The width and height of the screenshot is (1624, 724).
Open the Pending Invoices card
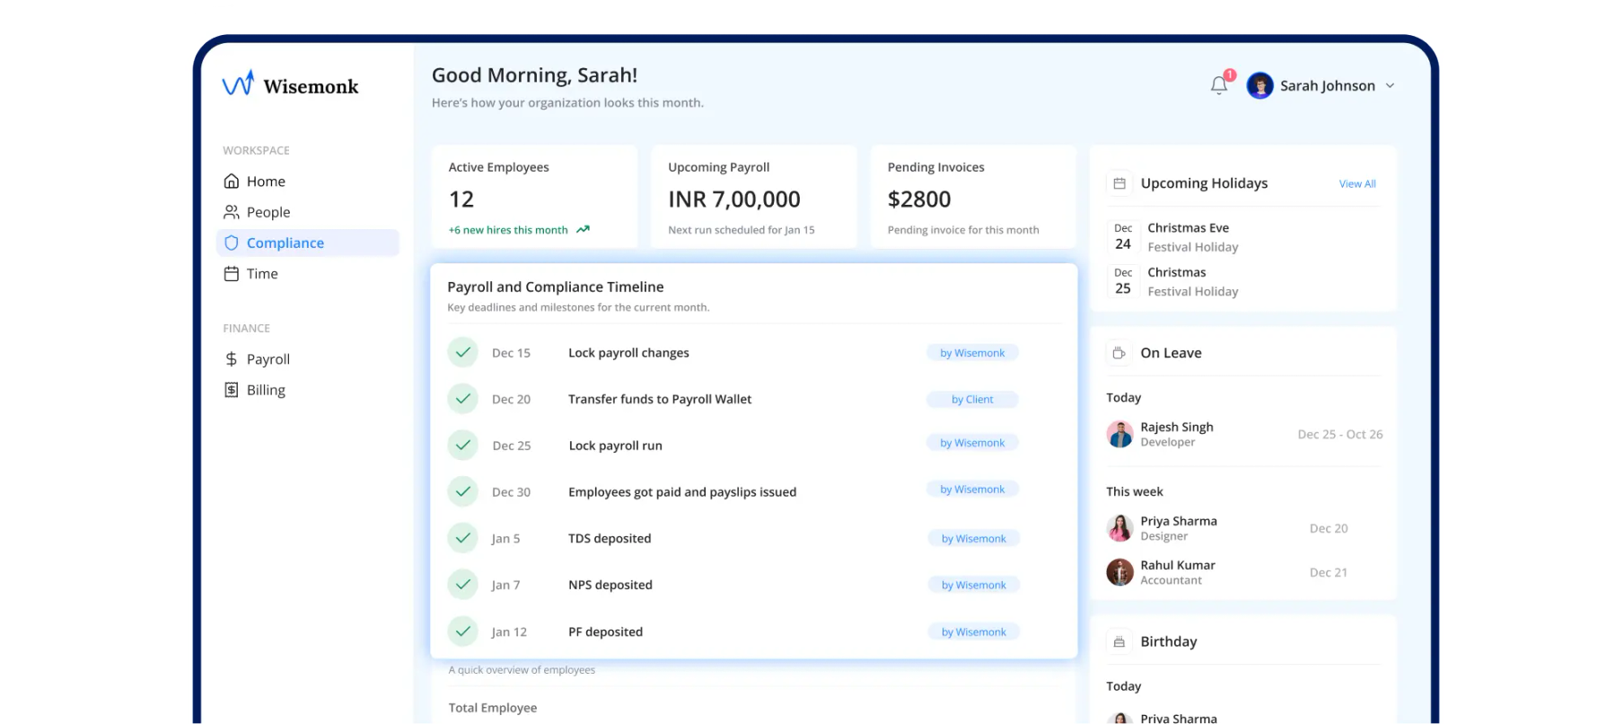pos(973,197)
